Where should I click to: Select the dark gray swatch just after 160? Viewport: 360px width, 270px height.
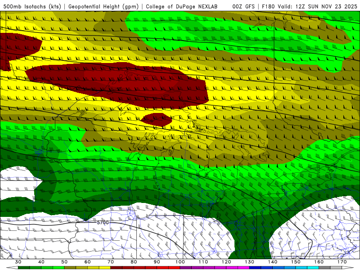pos(324,268)
